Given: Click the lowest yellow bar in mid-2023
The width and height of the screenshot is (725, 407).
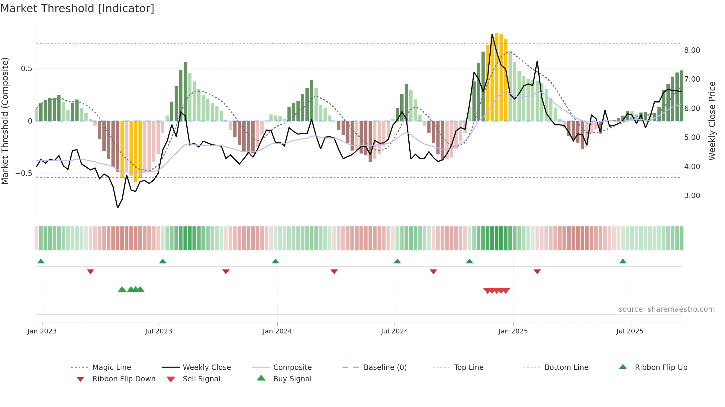Looking at the screenshot, I should [136, 152].
